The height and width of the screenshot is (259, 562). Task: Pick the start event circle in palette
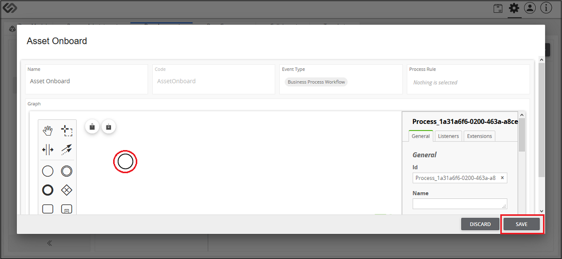[48, 171]
